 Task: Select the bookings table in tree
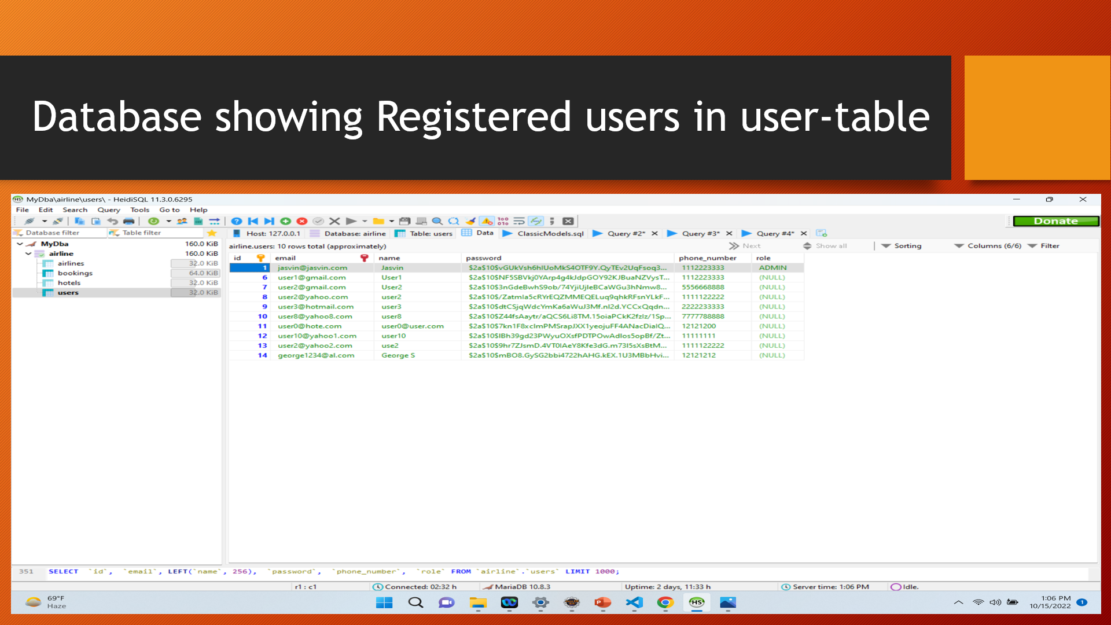point(75,273)
